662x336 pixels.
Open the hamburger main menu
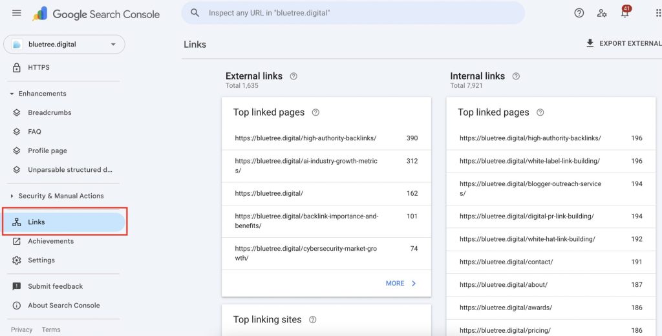coord(16,13)
